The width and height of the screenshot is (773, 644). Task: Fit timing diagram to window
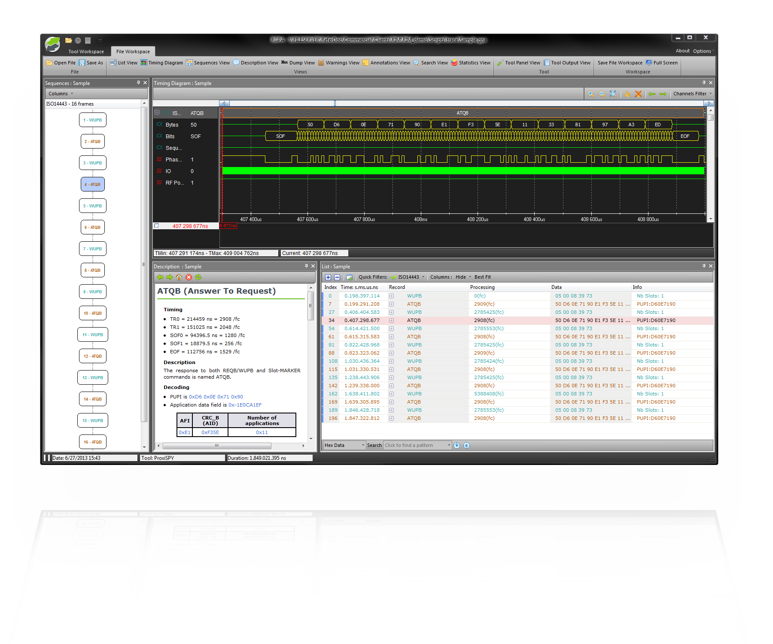(613, 94)
